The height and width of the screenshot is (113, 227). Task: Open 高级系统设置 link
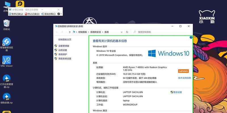pyautogui.click(x=65, y=59)
